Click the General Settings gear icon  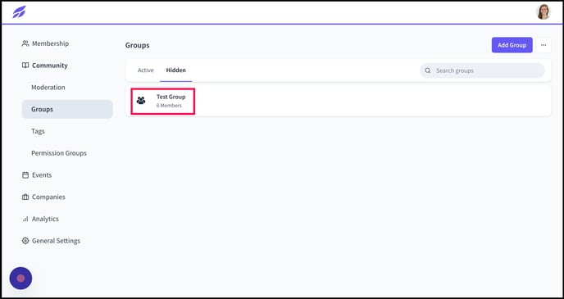25,241
